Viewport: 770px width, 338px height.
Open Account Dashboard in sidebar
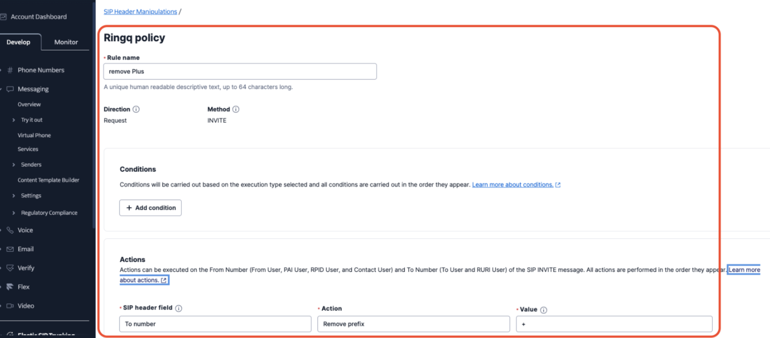tap(39, 17)
